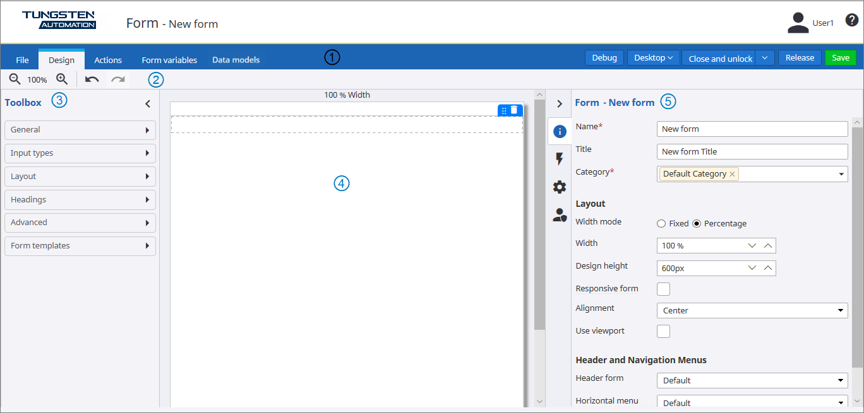This screenshot has height=413, width=864.
Task: Select the zoom in magnifier icon
Action: (62, 79)
